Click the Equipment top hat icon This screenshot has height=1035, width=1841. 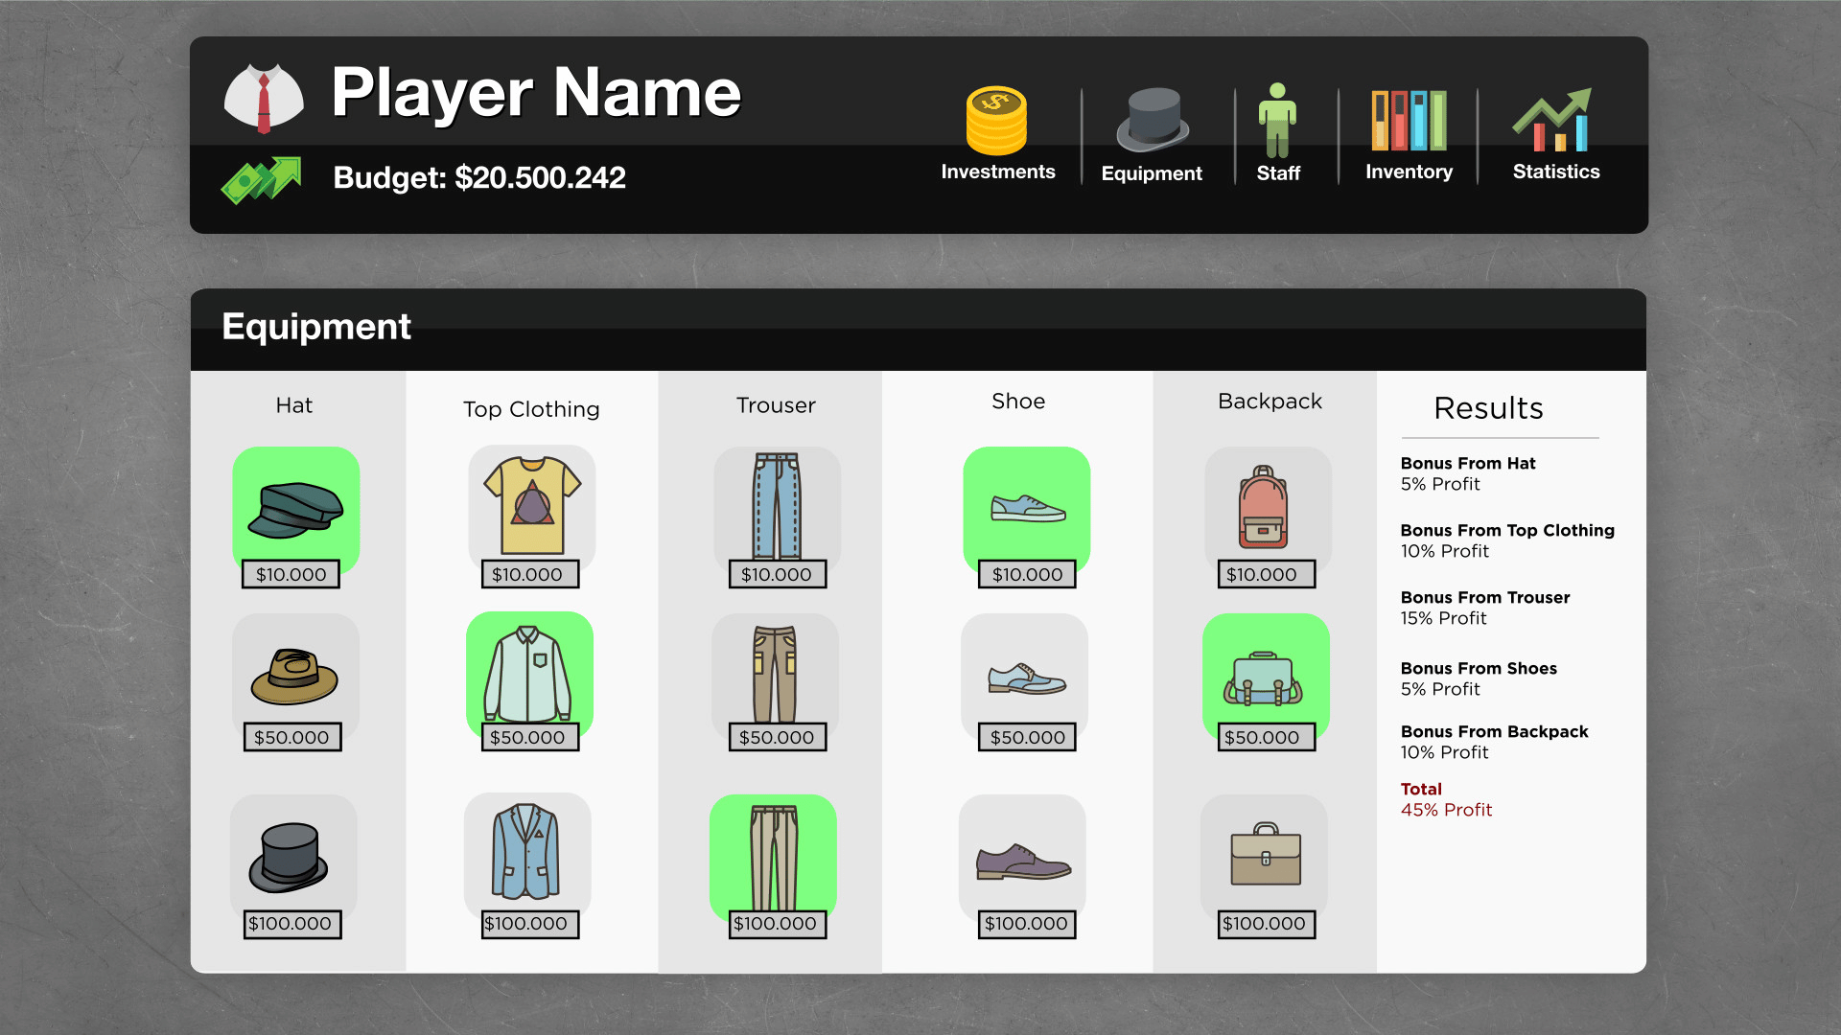point(1152,121)
